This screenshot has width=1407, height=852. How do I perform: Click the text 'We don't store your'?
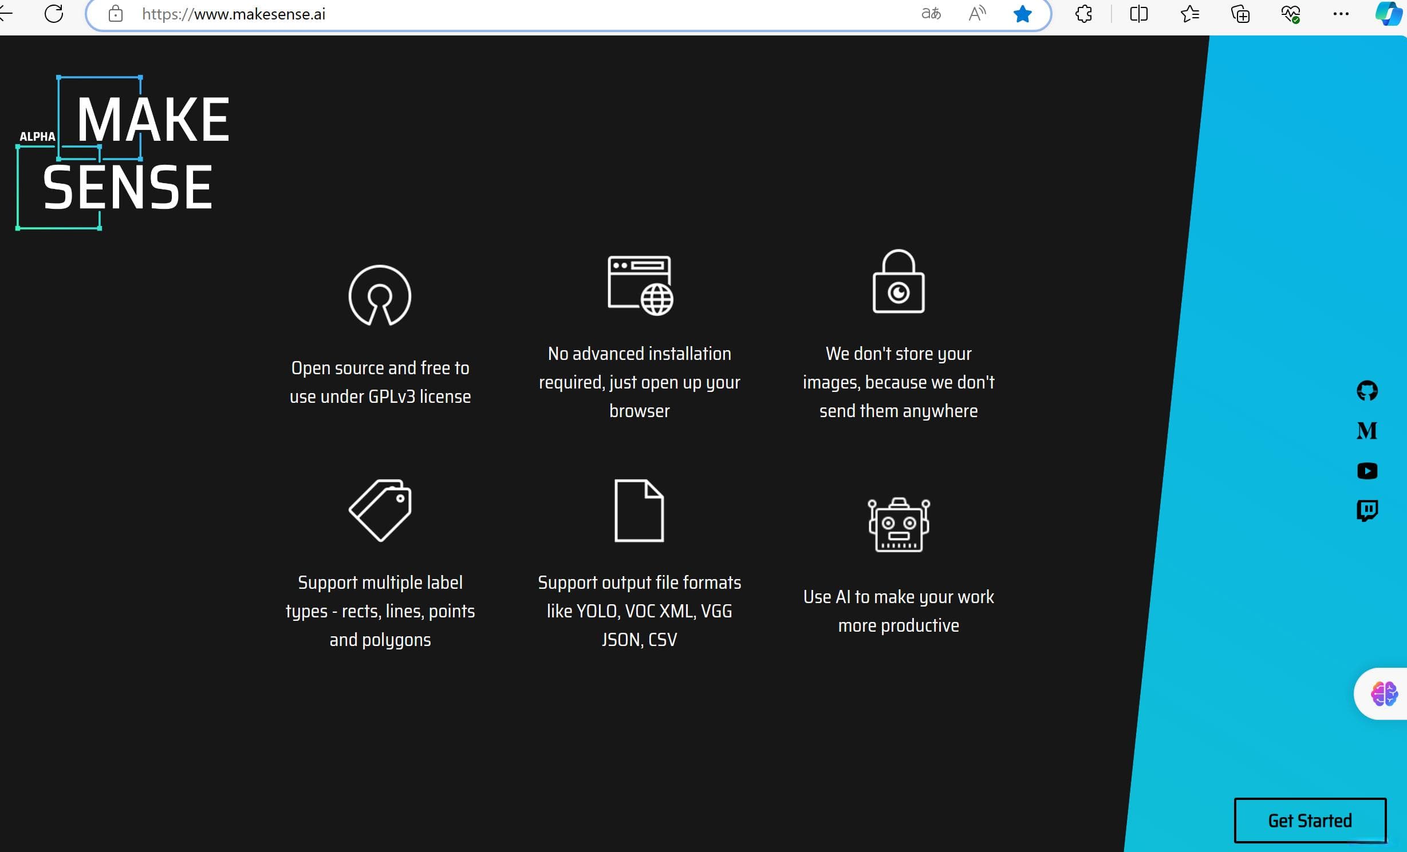[898, 353]
